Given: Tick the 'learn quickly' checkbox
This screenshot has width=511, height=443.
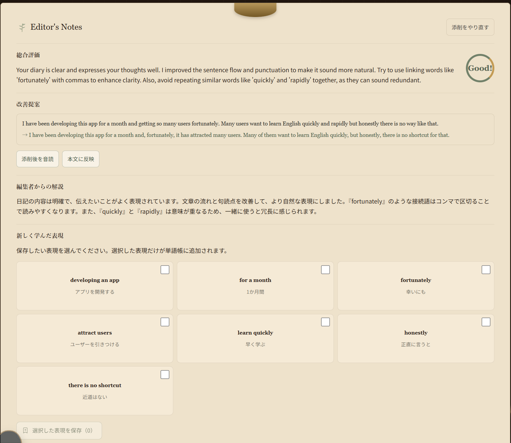Looking at the screenshot, I should [325, 322].
